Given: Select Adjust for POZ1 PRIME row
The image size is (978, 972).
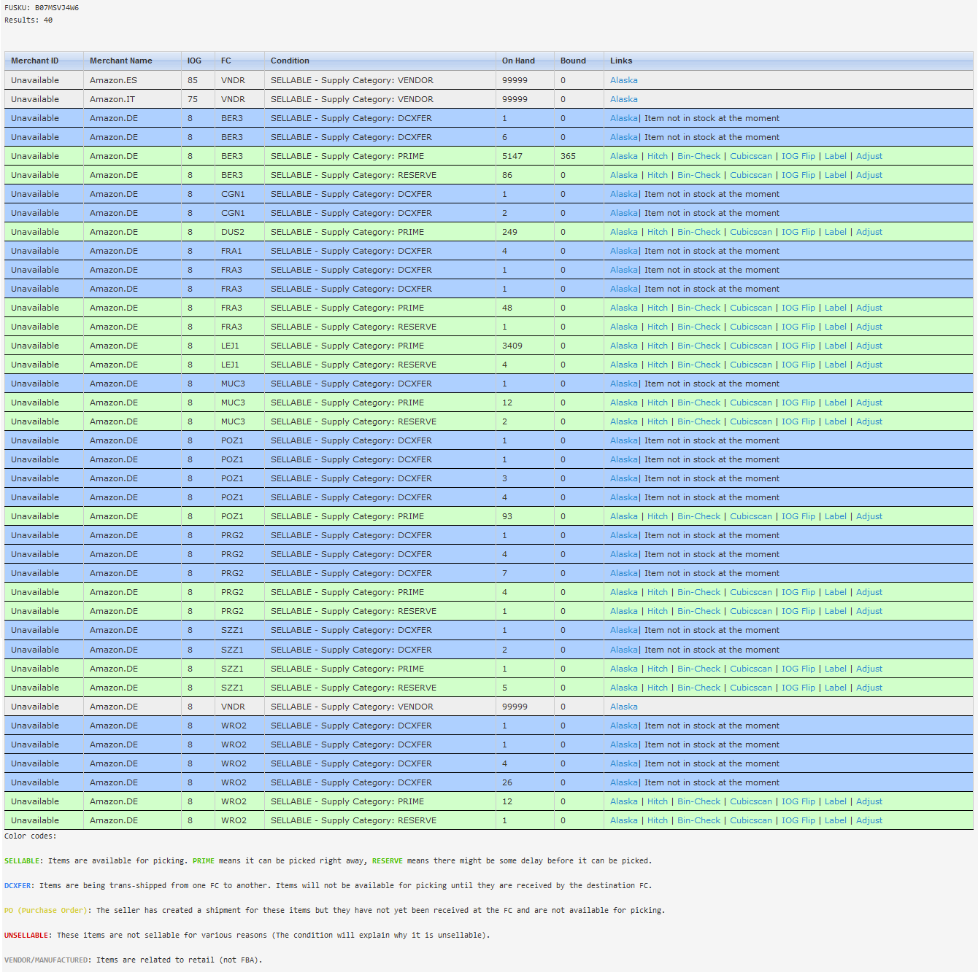Looking at the screenshot, I should (x=869, y=516).
